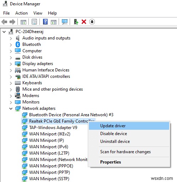The image size is (177, 182).
Task: Select Realtek PCIe GbE Family Controller
Action: point(62,121)
